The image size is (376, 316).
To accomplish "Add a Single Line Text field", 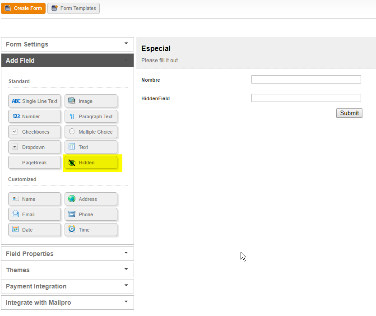I will [x=34, y=101].
